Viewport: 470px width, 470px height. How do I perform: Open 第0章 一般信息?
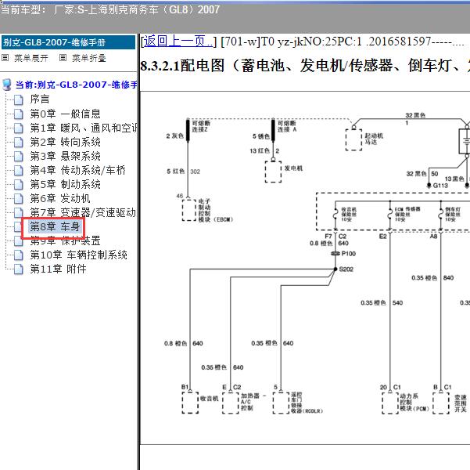(65, 114)
